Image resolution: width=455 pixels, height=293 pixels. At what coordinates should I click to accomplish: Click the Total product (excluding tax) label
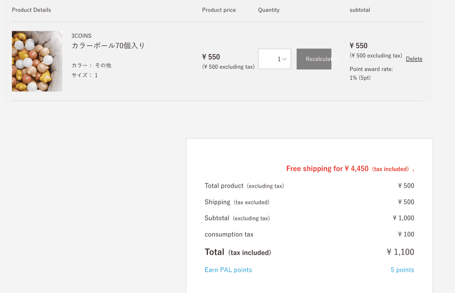click(x=244, y=186)
